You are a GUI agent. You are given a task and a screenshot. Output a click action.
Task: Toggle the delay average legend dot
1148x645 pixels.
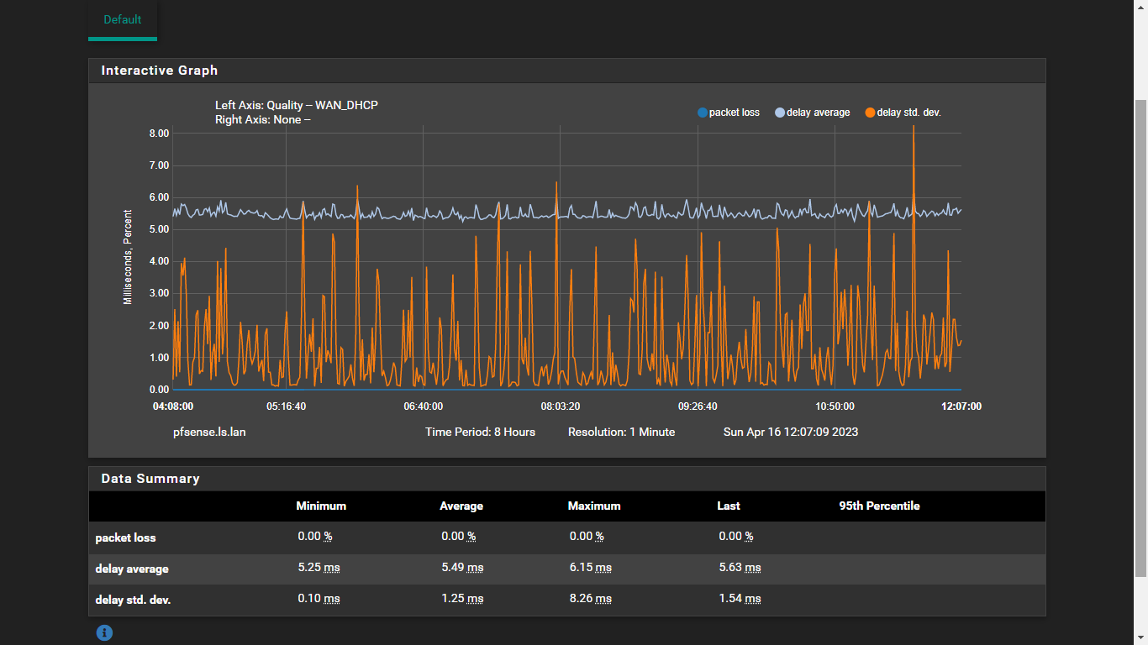point(780,113)
